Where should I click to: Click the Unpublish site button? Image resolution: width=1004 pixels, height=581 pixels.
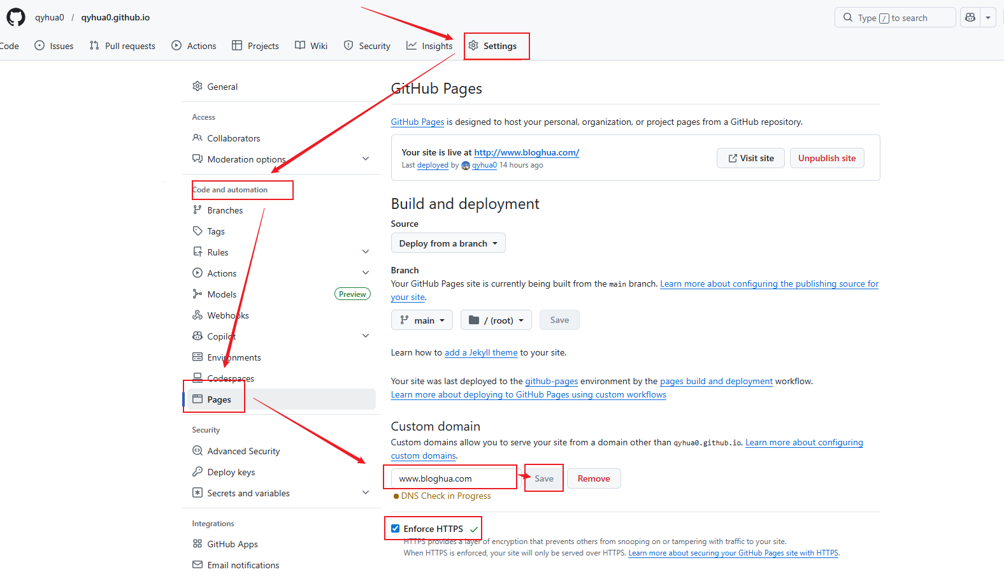pos(826,158)
